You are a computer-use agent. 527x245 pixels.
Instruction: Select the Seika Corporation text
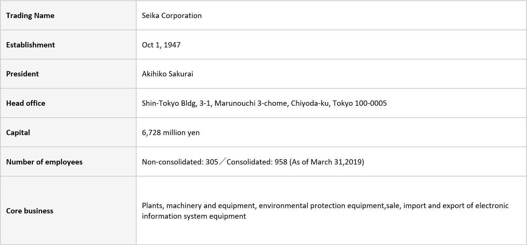(172, 15)
